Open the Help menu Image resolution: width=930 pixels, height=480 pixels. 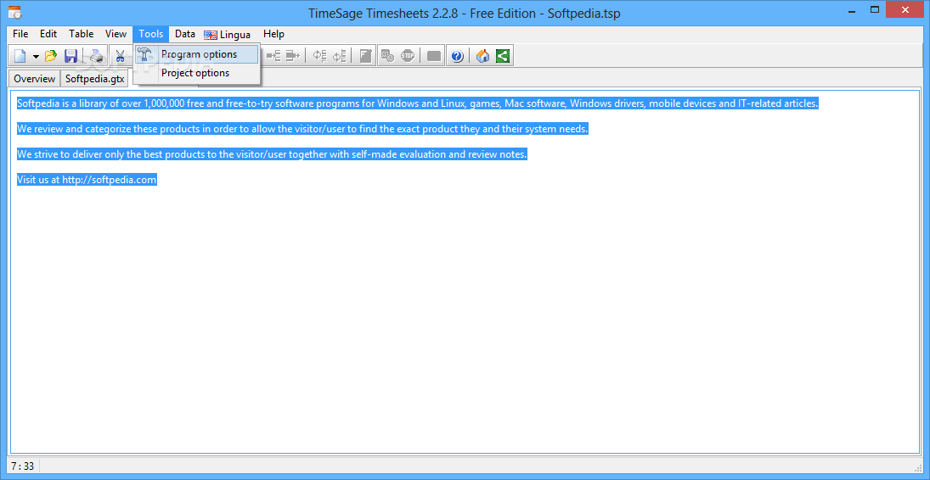tap(273, 34)
